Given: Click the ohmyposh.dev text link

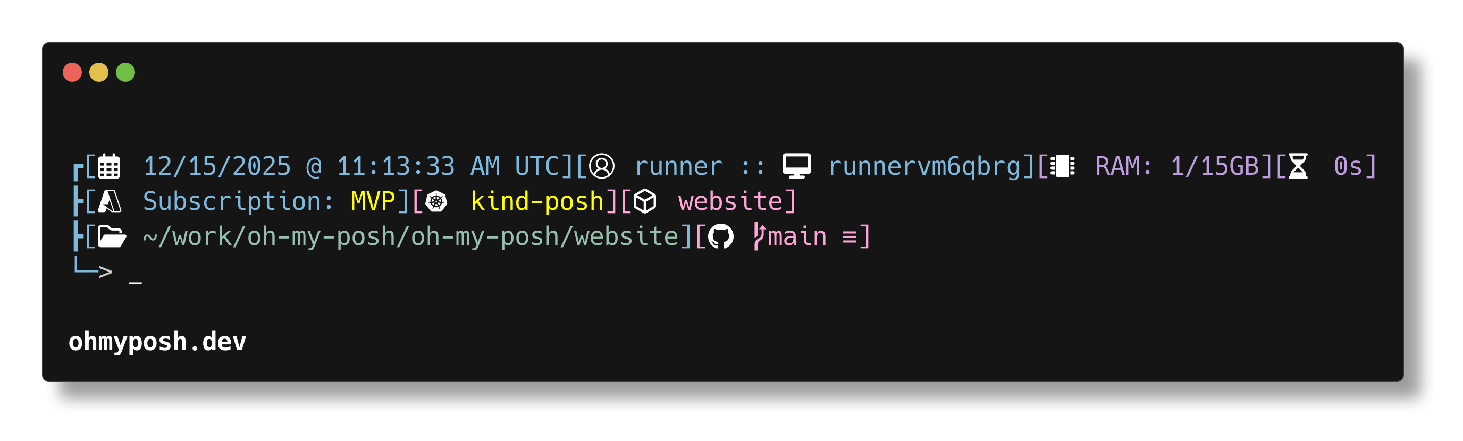Looking at the screenshot, I should click(157, 342).
